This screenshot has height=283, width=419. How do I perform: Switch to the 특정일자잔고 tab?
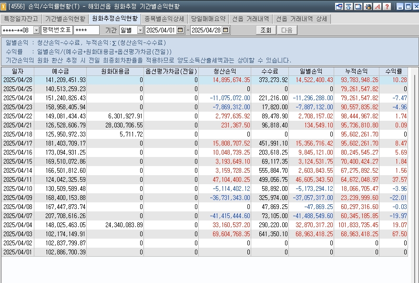(x=21, y=19)
